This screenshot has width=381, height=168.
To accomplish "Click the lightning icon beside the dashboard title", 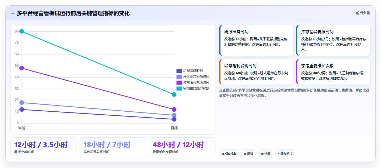I will tap(13, 13).
